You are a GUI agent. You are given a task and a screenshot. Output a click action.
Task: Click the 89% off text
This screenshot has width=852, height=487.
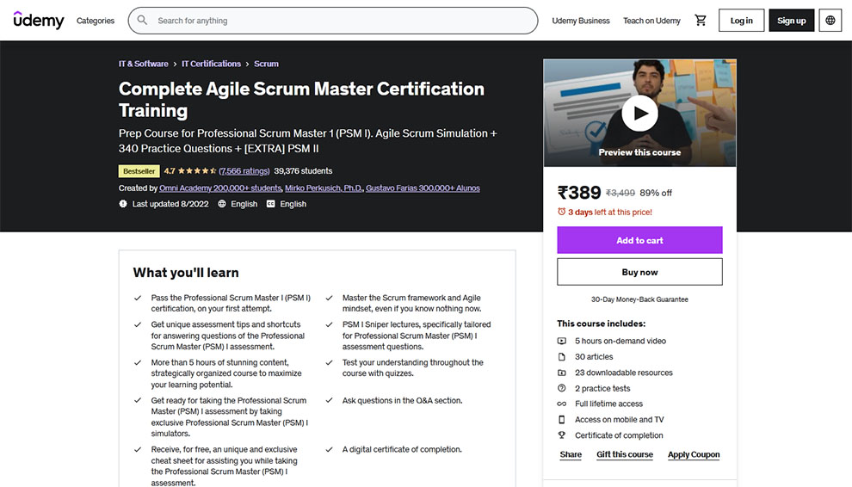[x=656, y=193]
